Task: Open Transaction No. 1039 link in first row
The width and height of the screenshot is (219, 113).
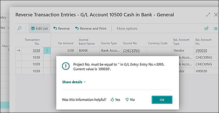Action: pos(36,50)
